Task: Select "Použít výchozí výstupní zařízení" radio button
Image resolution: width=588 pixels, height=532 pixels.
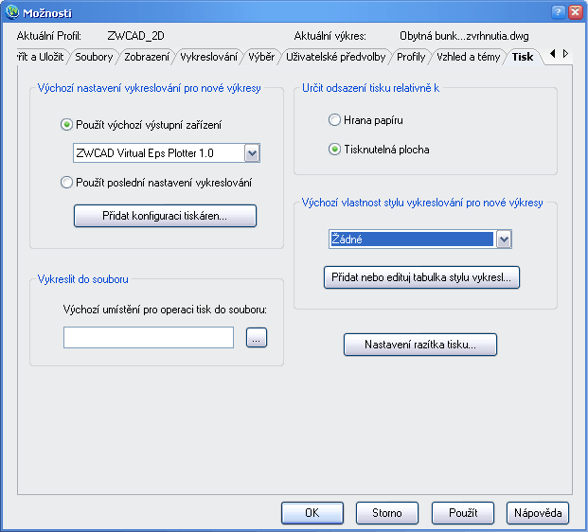Action: (x=66, y=124)
